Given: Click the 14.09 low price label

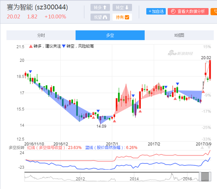Looking at the screenshot, I should point(101,126).
